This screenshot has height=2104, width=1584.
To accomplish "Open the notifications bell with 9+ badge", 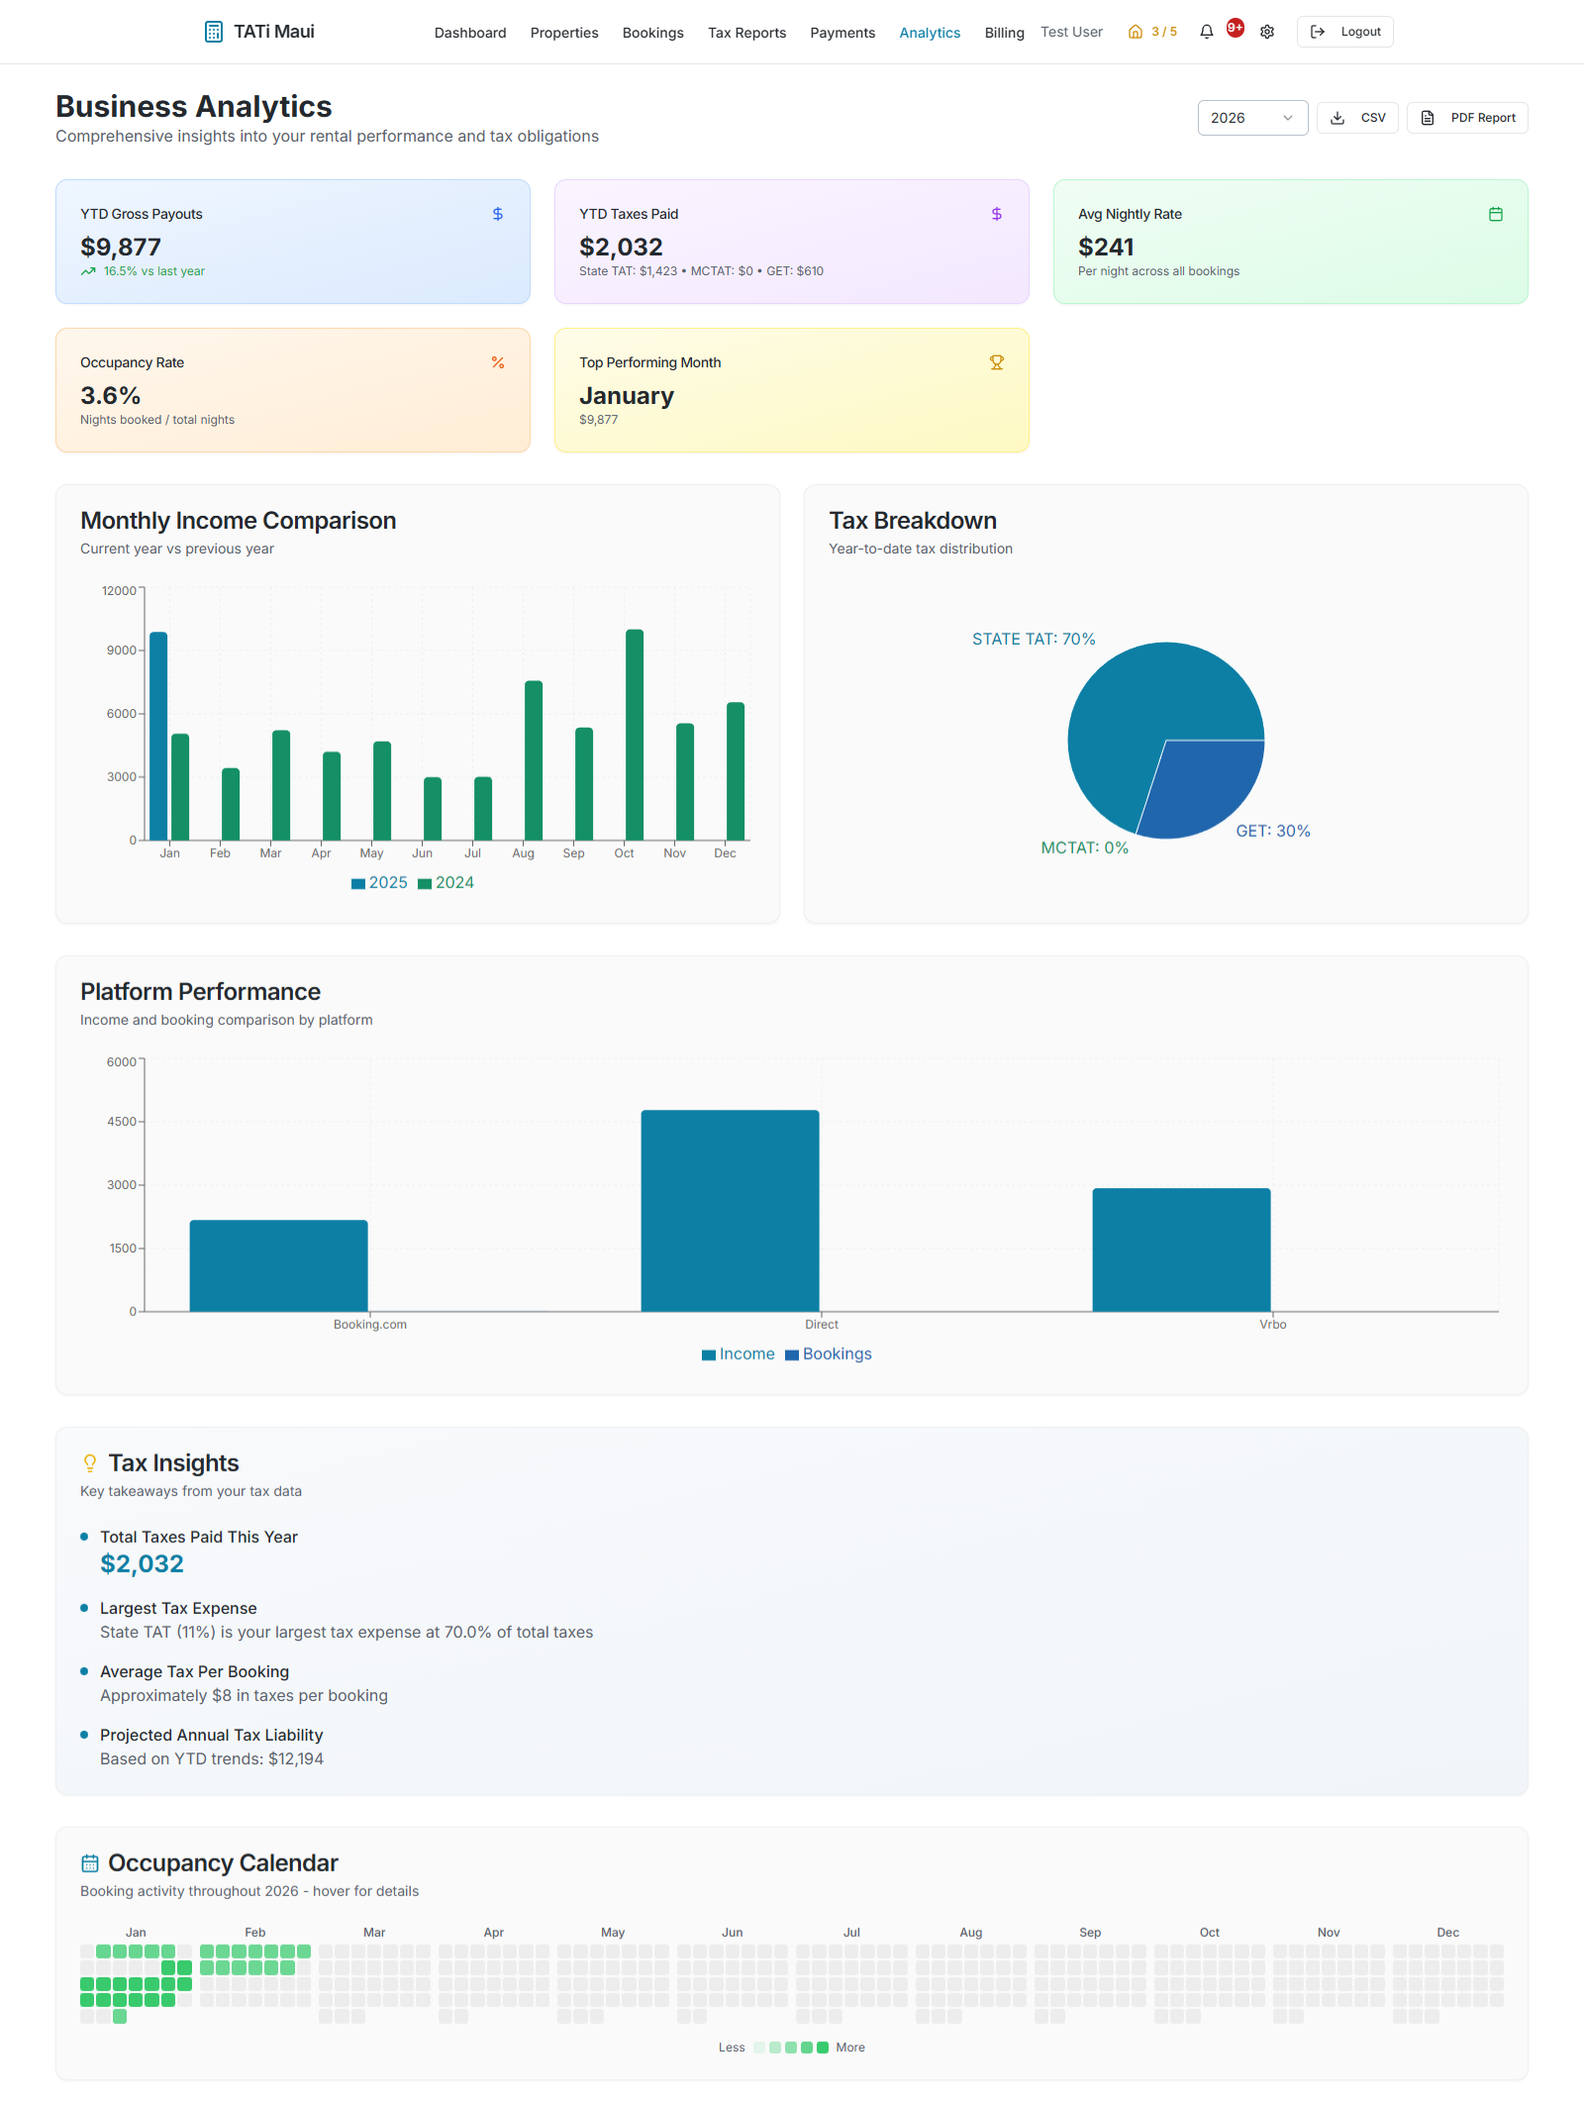I will tap(1205, 31).
